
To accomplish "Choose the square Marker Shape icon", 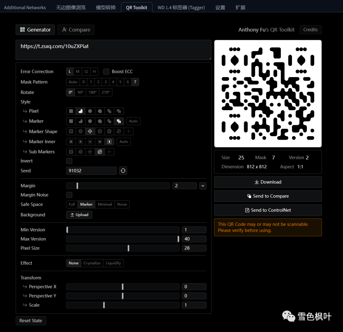I will pos(71,131).
